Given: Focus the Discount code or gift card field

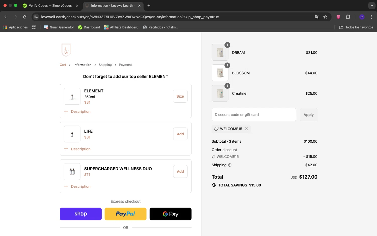Looking at the screenshot, I should (x=254, y=114).
